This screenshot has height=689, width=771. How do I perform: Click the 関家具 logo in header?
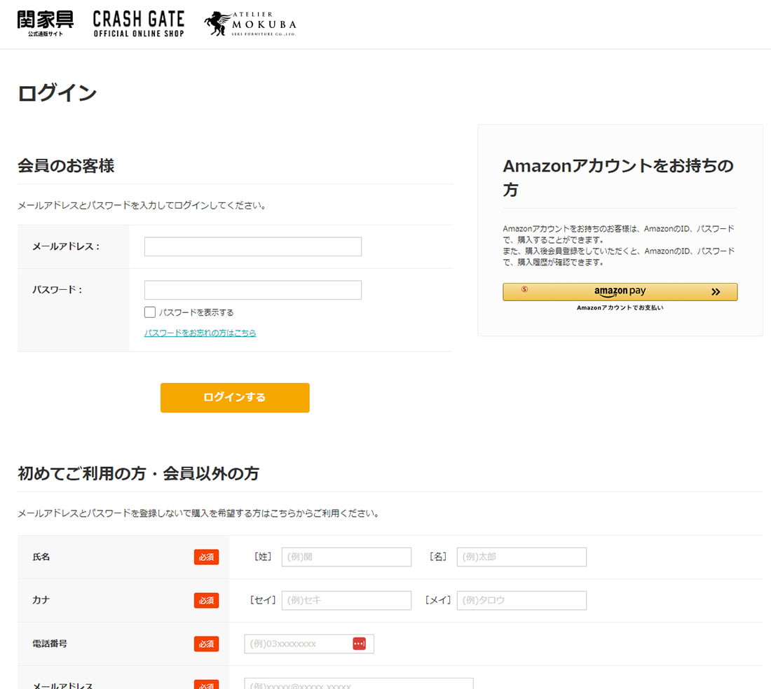click(x=45, y=23)
